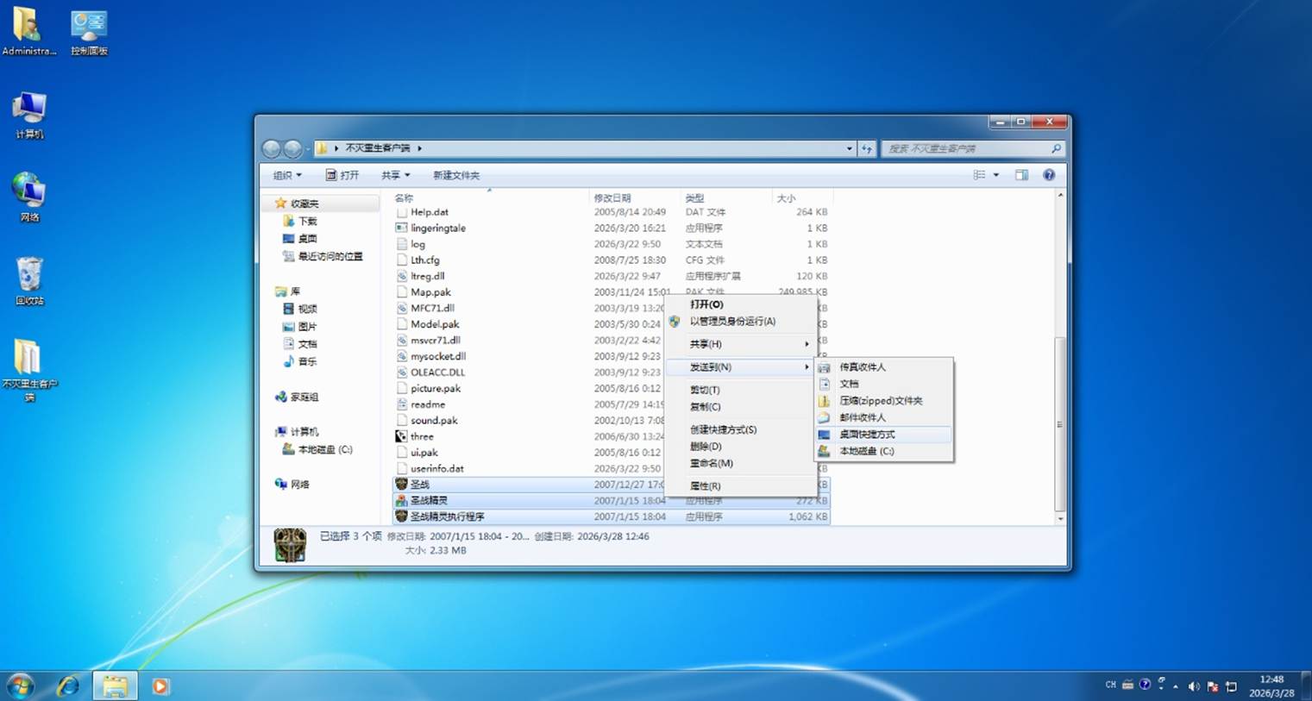1312x701 pixels.
Task: Click the help question mark icon
Action: 1049,175
